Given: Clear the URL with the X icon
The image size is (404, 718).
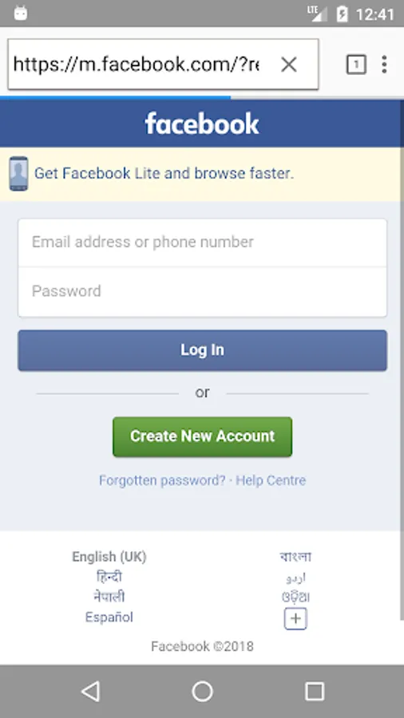Looking at the screenshot, I should tap(289, 65).
